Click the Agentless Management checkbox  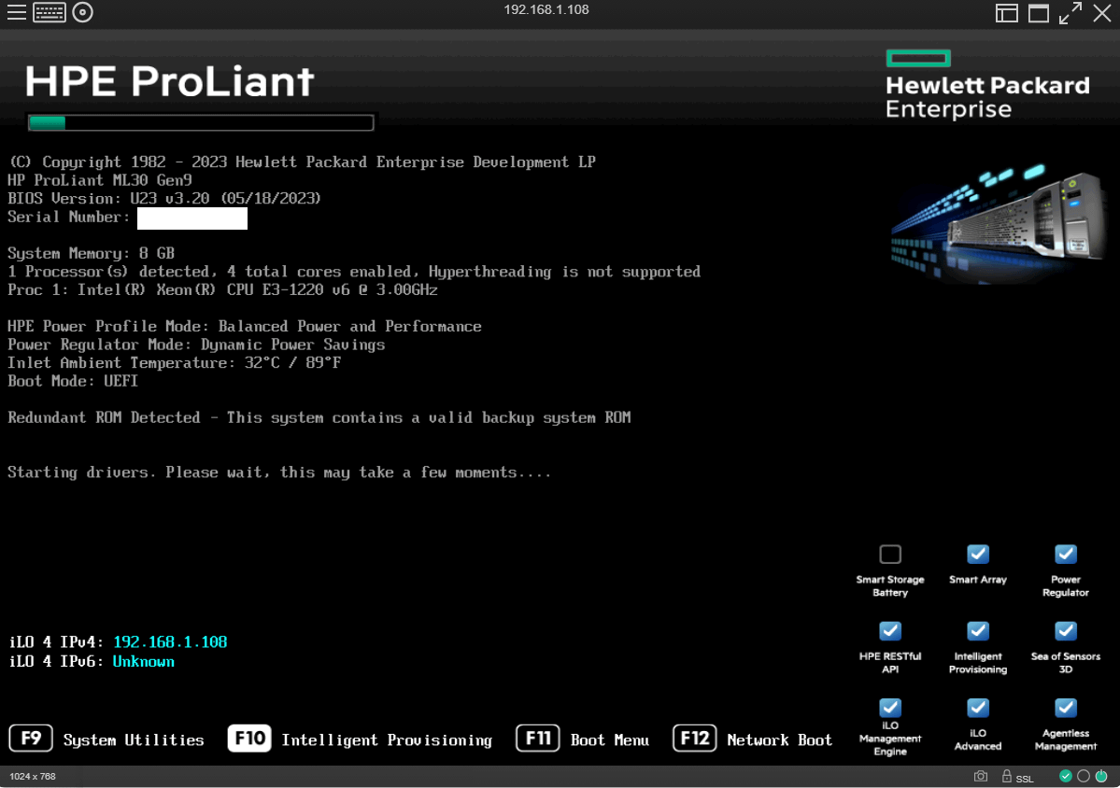[1066, 708]
